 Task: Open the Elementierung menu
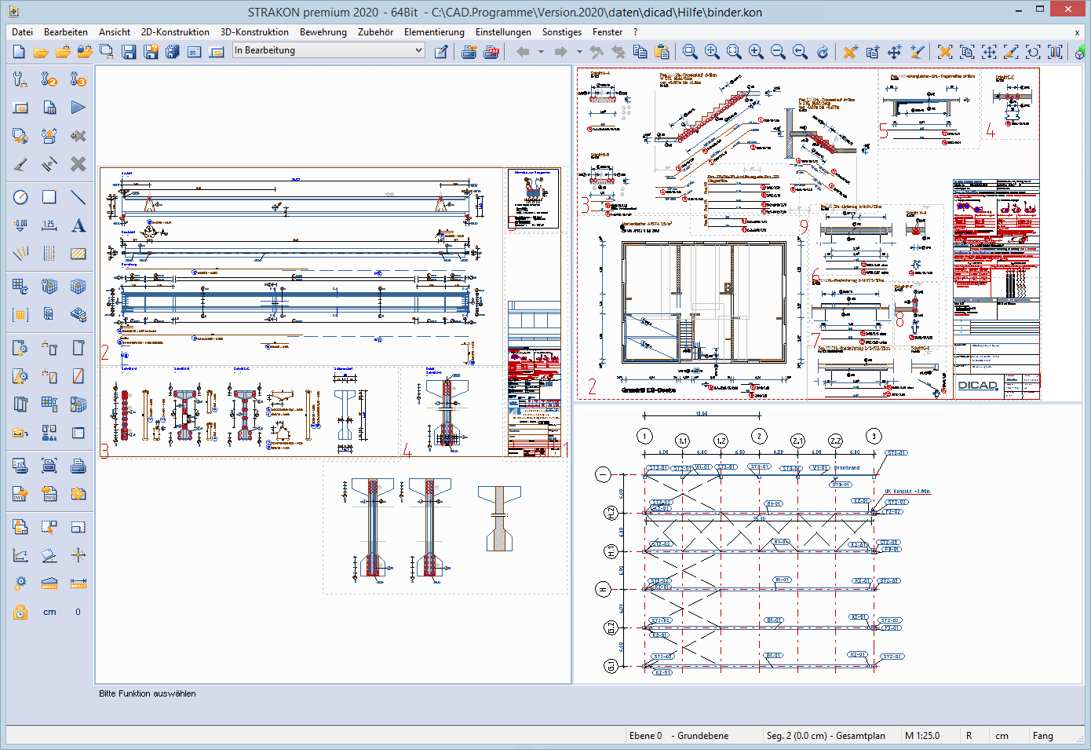pos(434,32)
